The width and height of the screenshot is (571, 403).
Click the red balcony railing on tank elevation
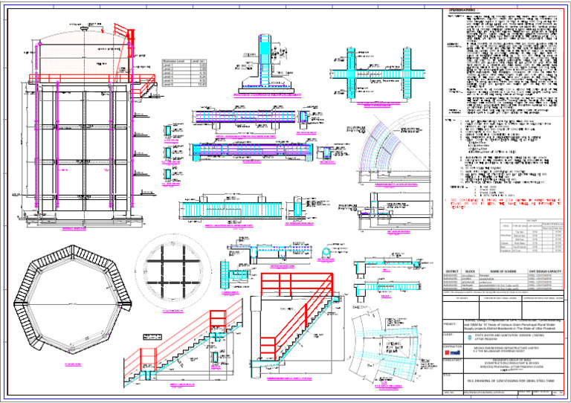click(91, 78)
